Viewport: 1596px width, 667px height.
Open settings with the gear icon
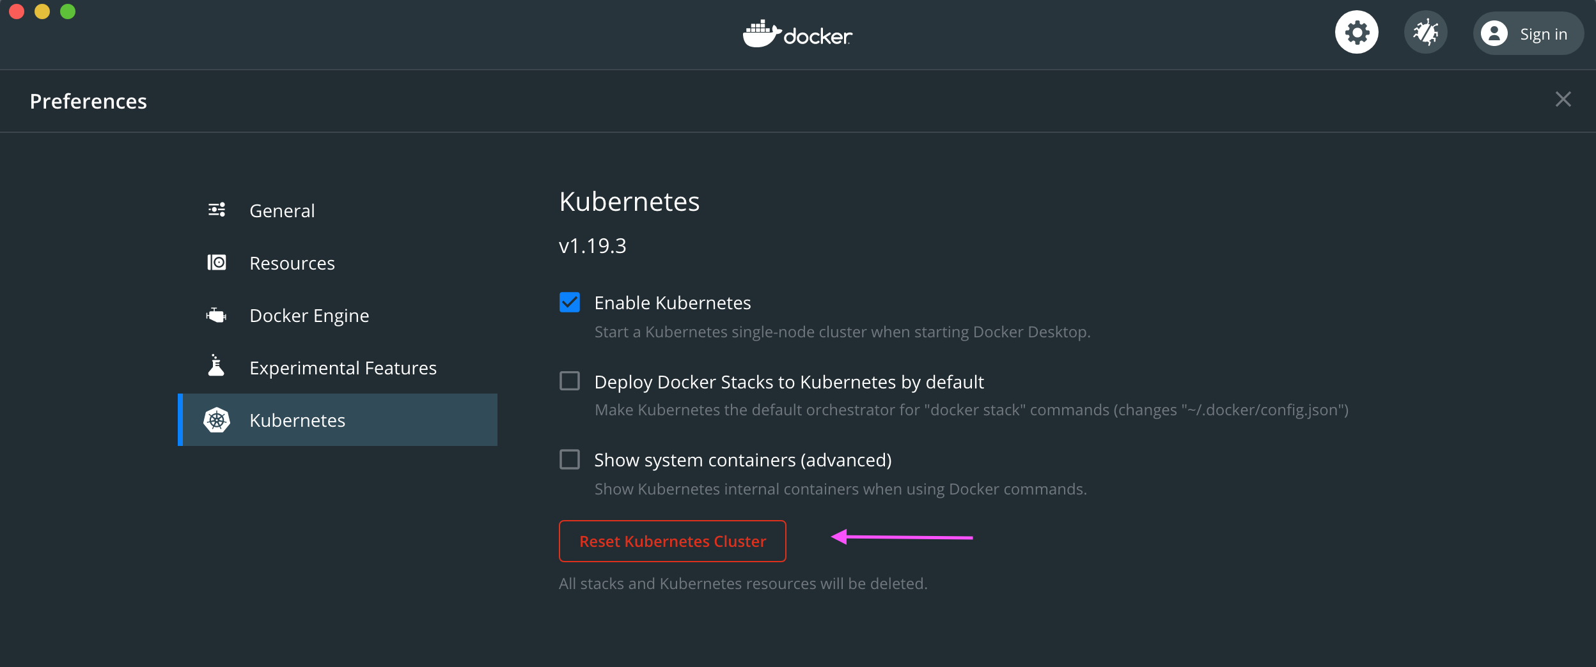(1356, 33)
